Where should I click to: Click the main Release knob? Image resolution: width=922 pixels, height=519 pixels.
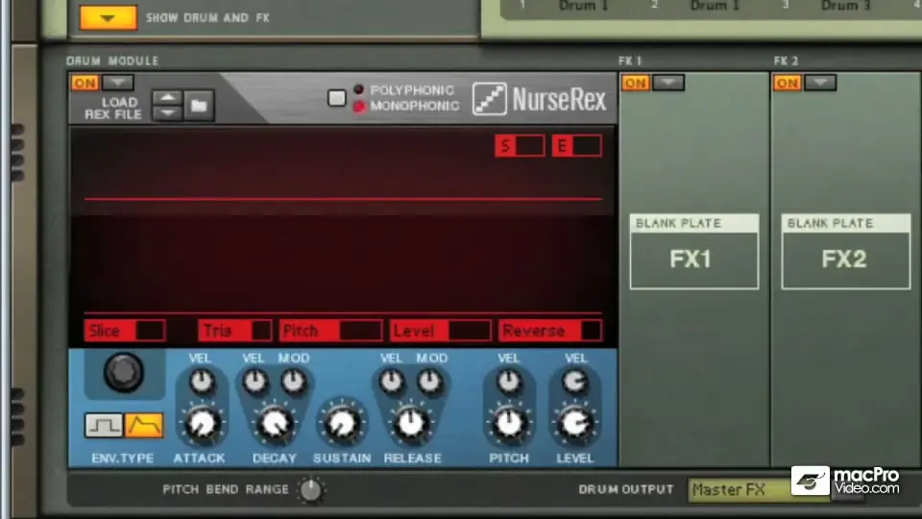410,423
